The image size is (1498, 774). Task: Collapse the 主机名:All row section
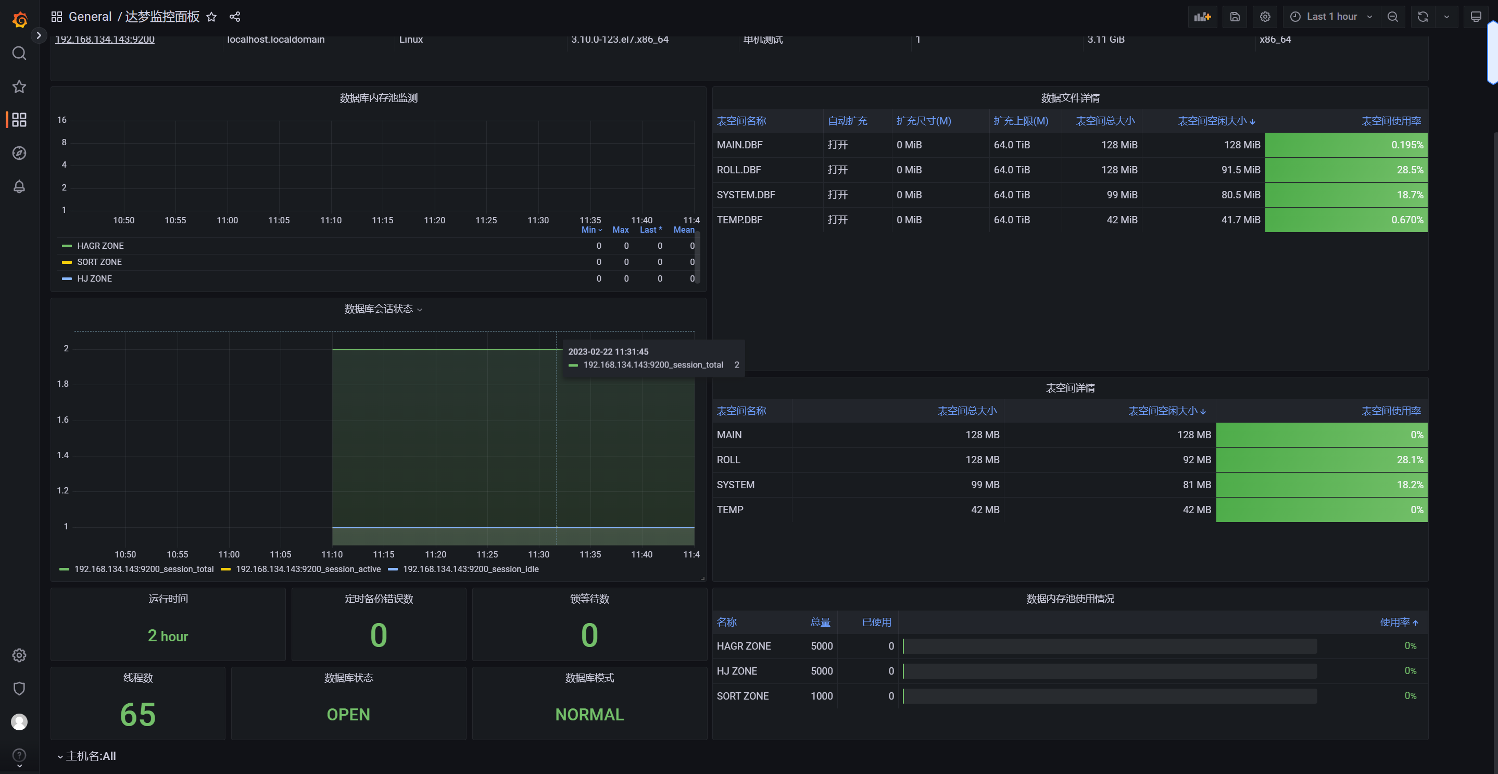[86, 756]
